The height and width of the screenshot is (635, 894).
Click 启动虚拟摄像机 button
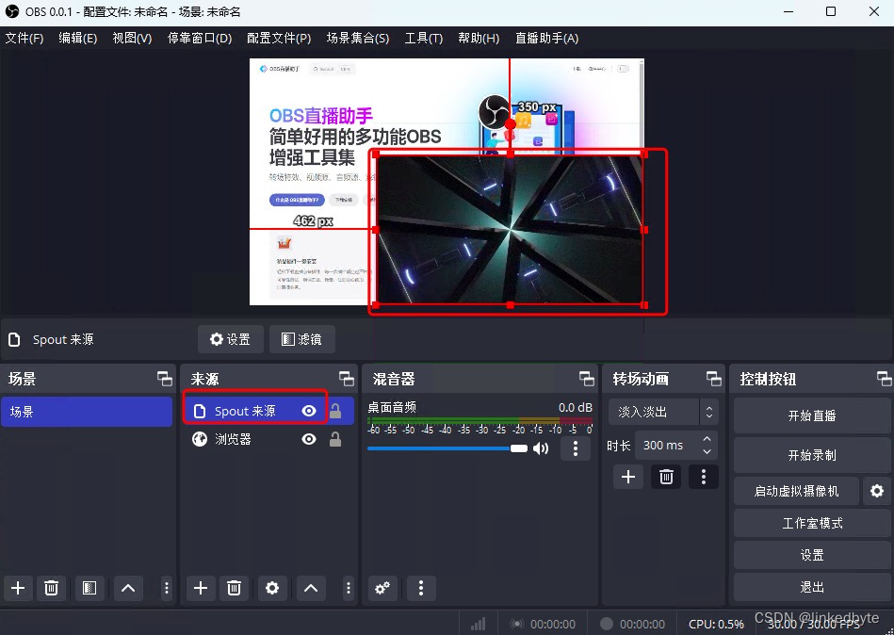coord(796,492)
